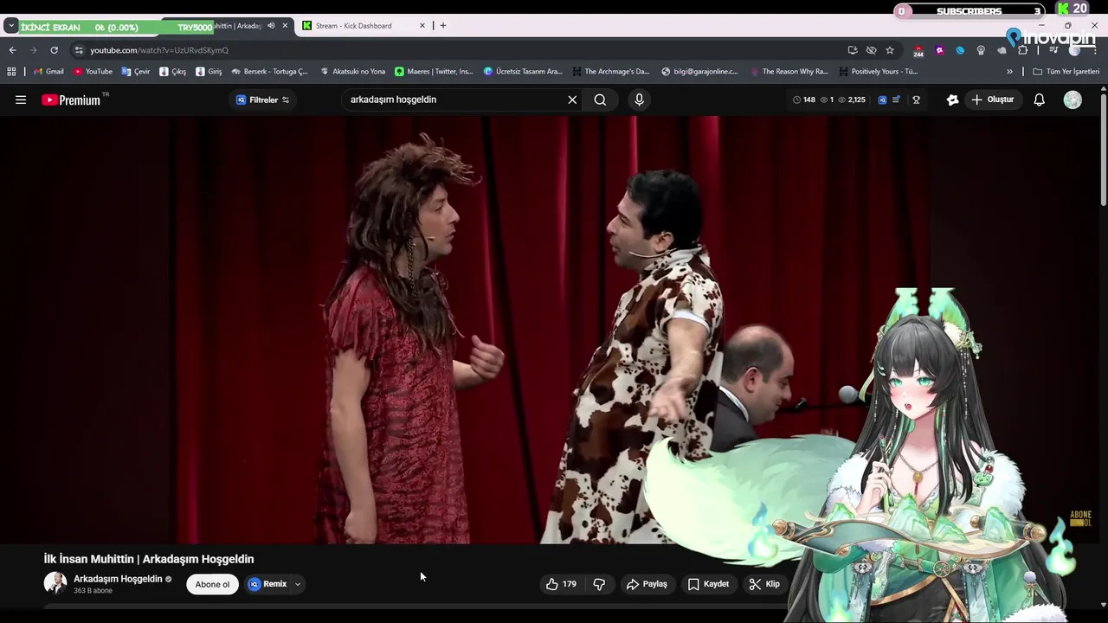Open the tab search dropdown arrow
Image resolution: width=1108 pixels, height=623 pixels.
10,26
